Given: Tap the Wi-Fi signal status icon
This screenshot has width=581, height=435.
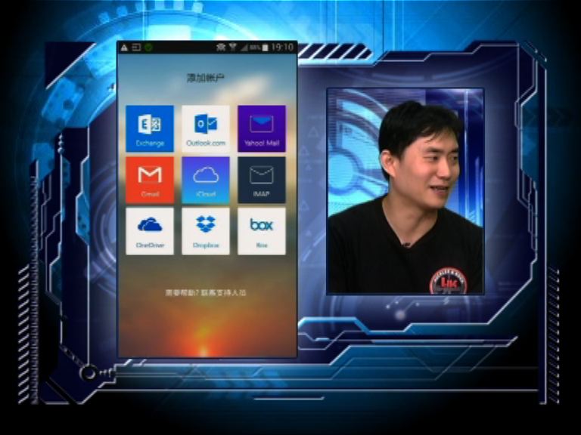Looking at the screenshot, I should click(233, 47).
